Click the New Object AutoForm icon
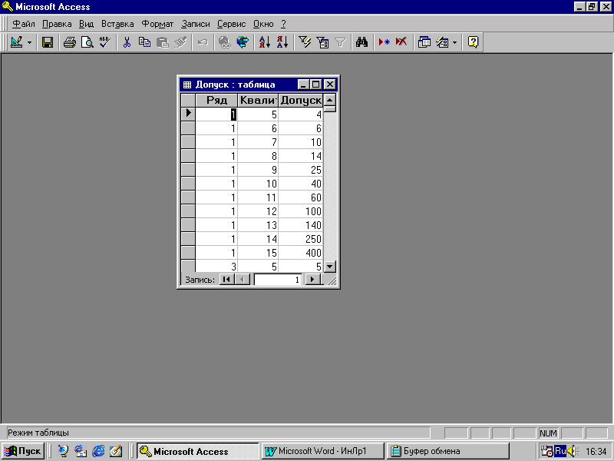Viewport: 614px width, 461px height. point(442,42)
